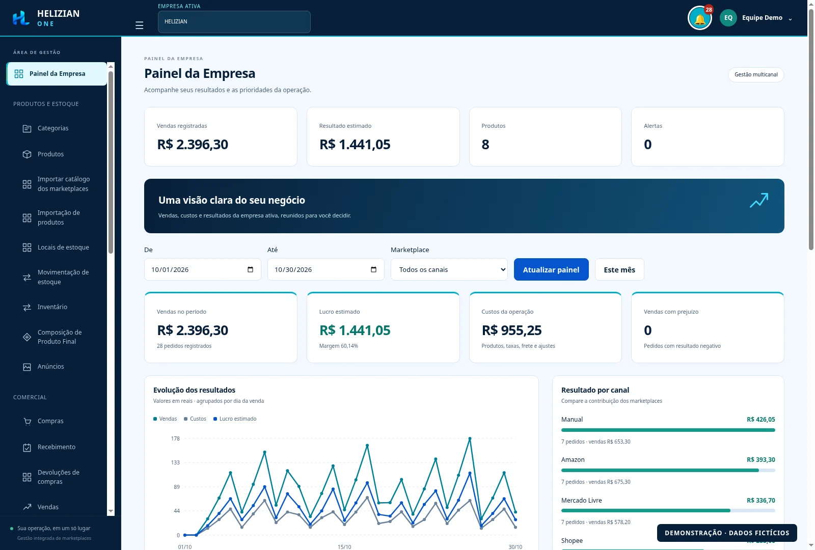Open Recebimento in the sidebar
Image resolution: width=815 pixels, height=550 pixels.
tap(57, 447)
